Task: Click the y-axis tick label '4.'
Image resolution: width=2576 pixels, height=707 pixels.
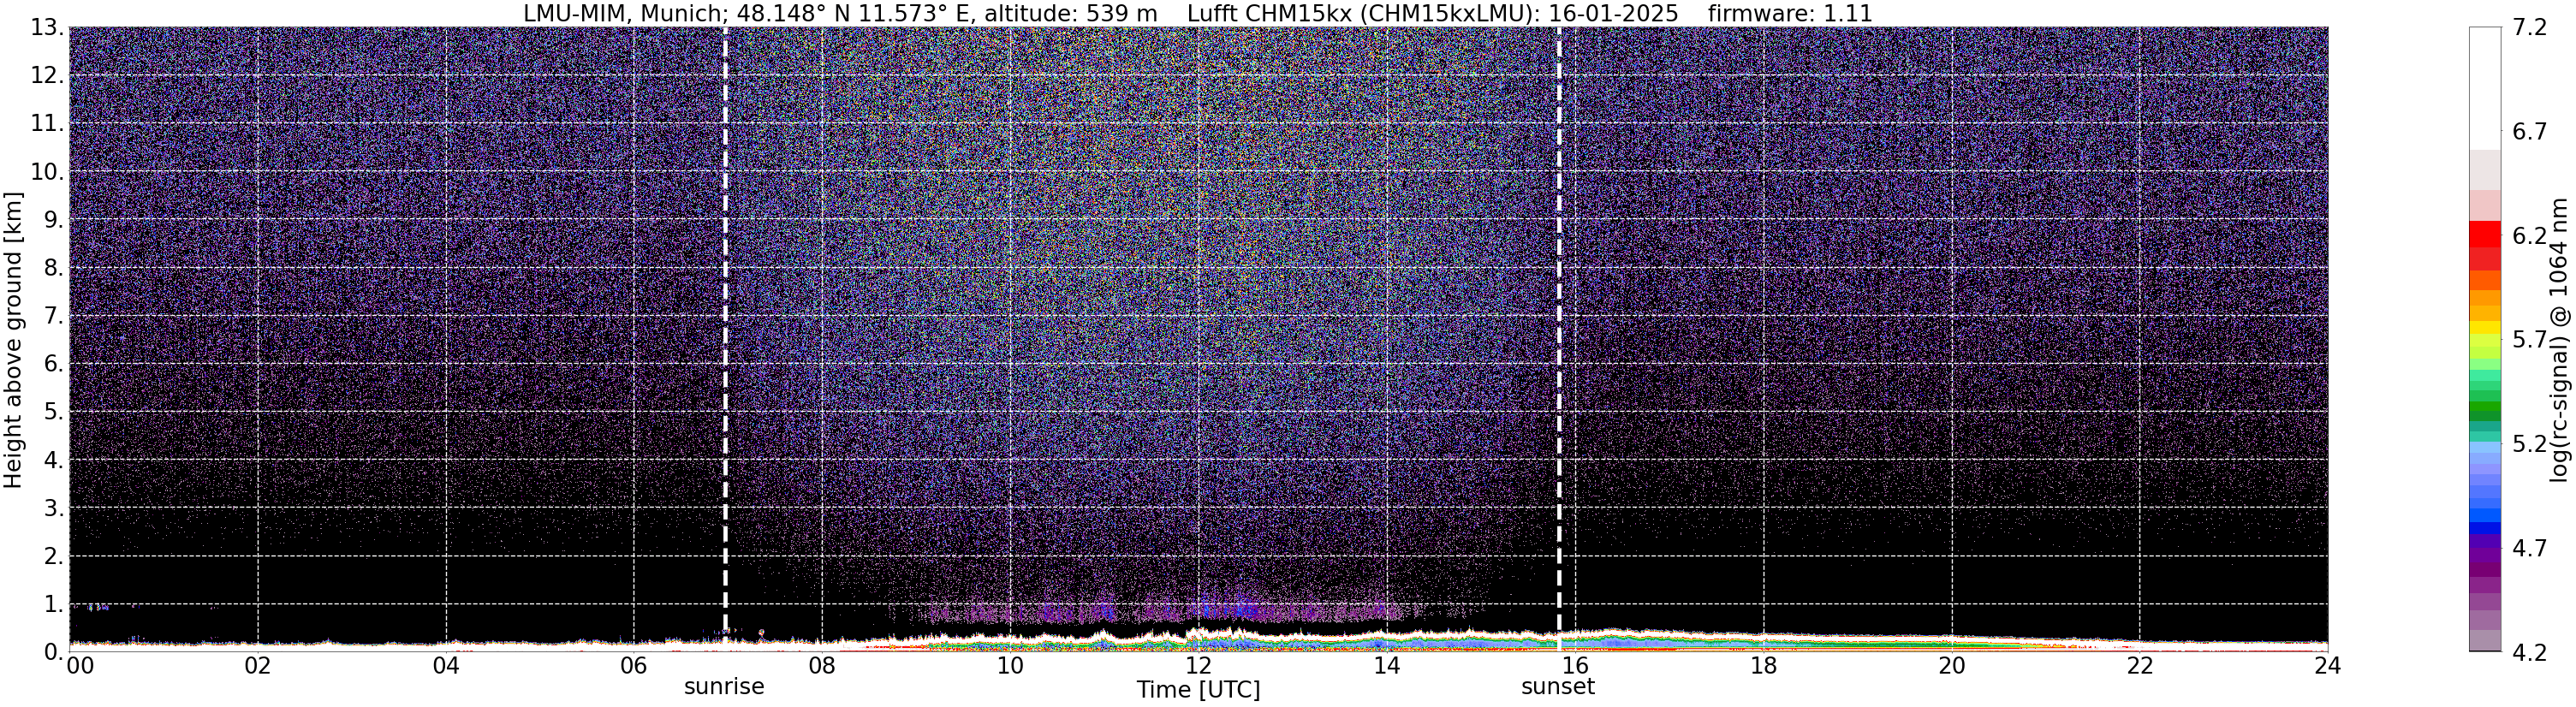Action: [54, 460]
